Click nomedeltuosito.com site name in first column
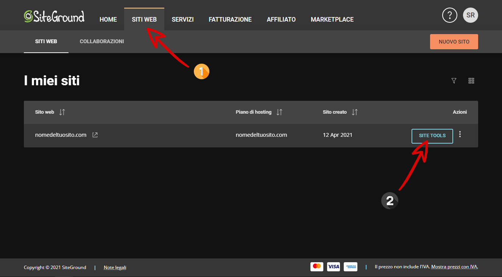 (x=61, y=135)
